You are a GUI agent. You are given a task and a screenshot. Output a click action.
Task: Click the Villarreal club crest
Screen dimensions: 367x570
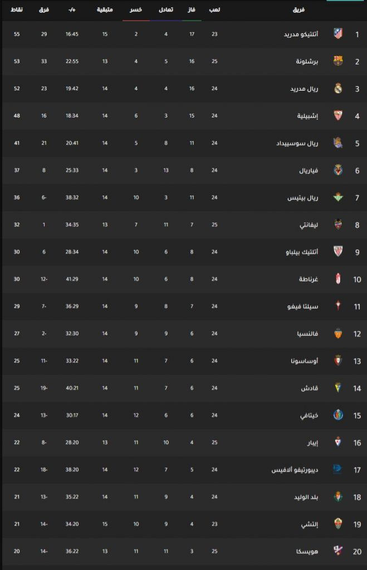(x=338, y=170)
